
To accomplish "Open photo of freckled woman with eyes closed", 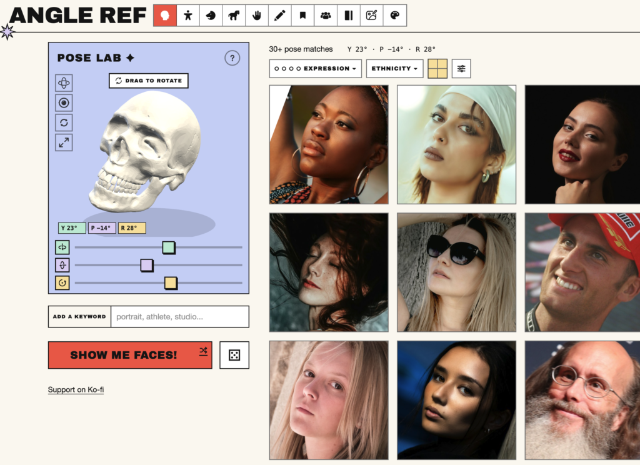I will tap(329, 272).
